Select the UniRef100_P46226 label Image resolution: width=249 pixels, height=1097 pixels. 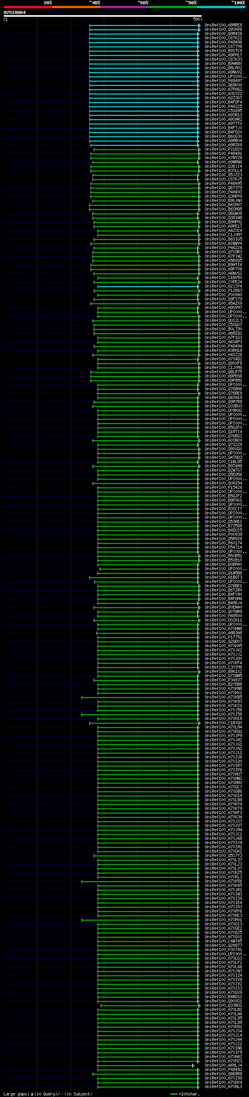(x=223, y=248)
